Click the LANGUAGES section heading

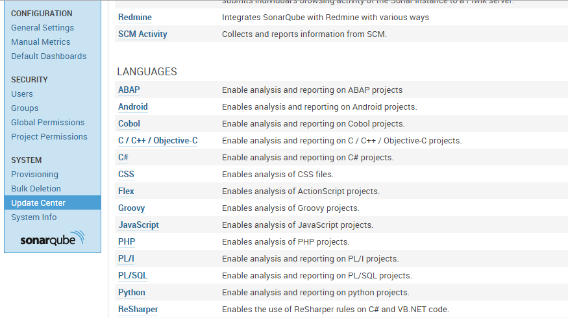click(x=147, y=72)
